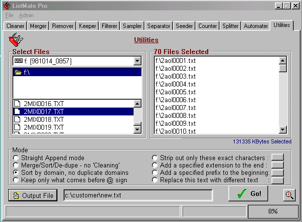Switch to the Automater tab

pos(255,26)
